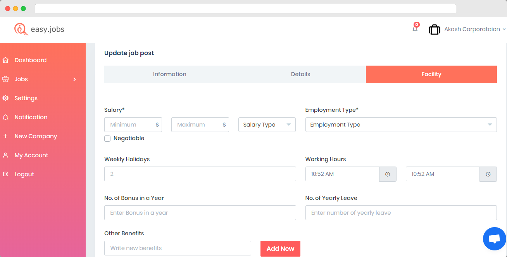This screenshot has height=257, width=507.
Task: Switch to the Details tab
Action: [x=300, y=74]
